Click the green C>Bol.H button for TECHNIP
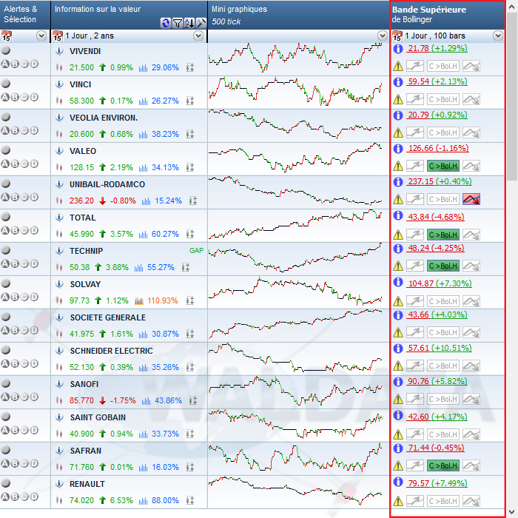518x518 pixels. tap(443, 266)
